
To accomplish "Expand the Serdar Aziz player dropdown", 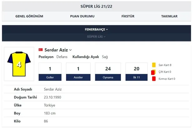I will pos(70,50).
